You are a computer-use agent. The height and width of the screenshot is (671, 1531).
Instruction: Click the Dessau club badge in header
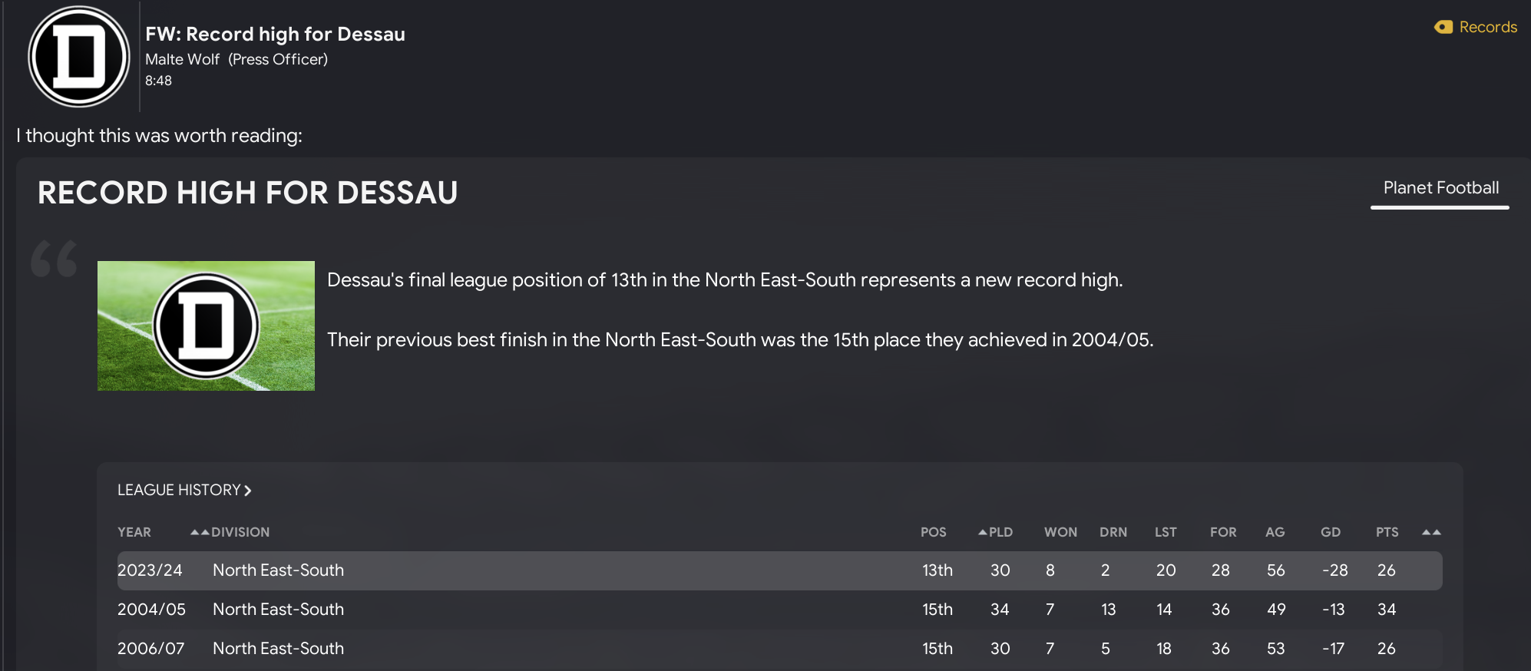[79, 57]
